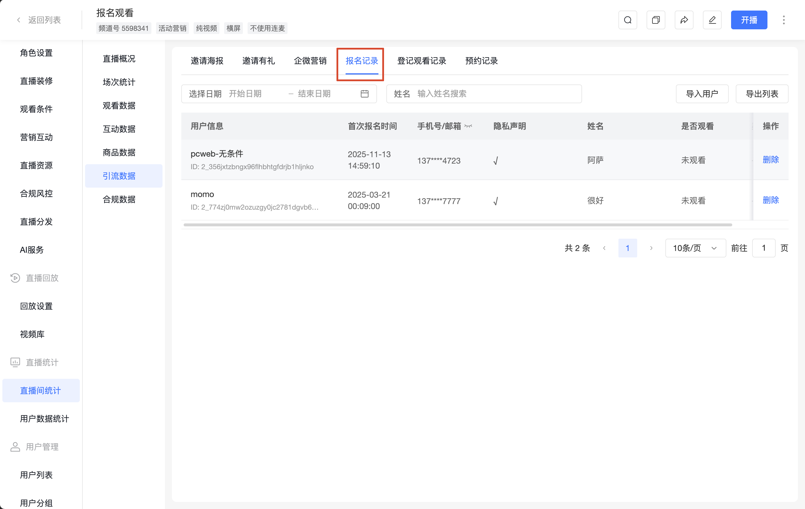The height and width of the screenshot is (509, 805).
Task: Click the edit pencil icon in header
Action: click(x=712, y=20)
